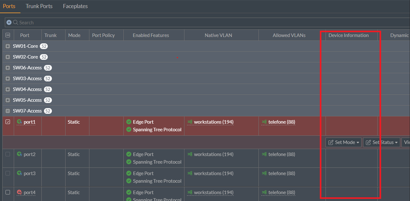Open the workstations (194) link on port3

coord(213,173)
